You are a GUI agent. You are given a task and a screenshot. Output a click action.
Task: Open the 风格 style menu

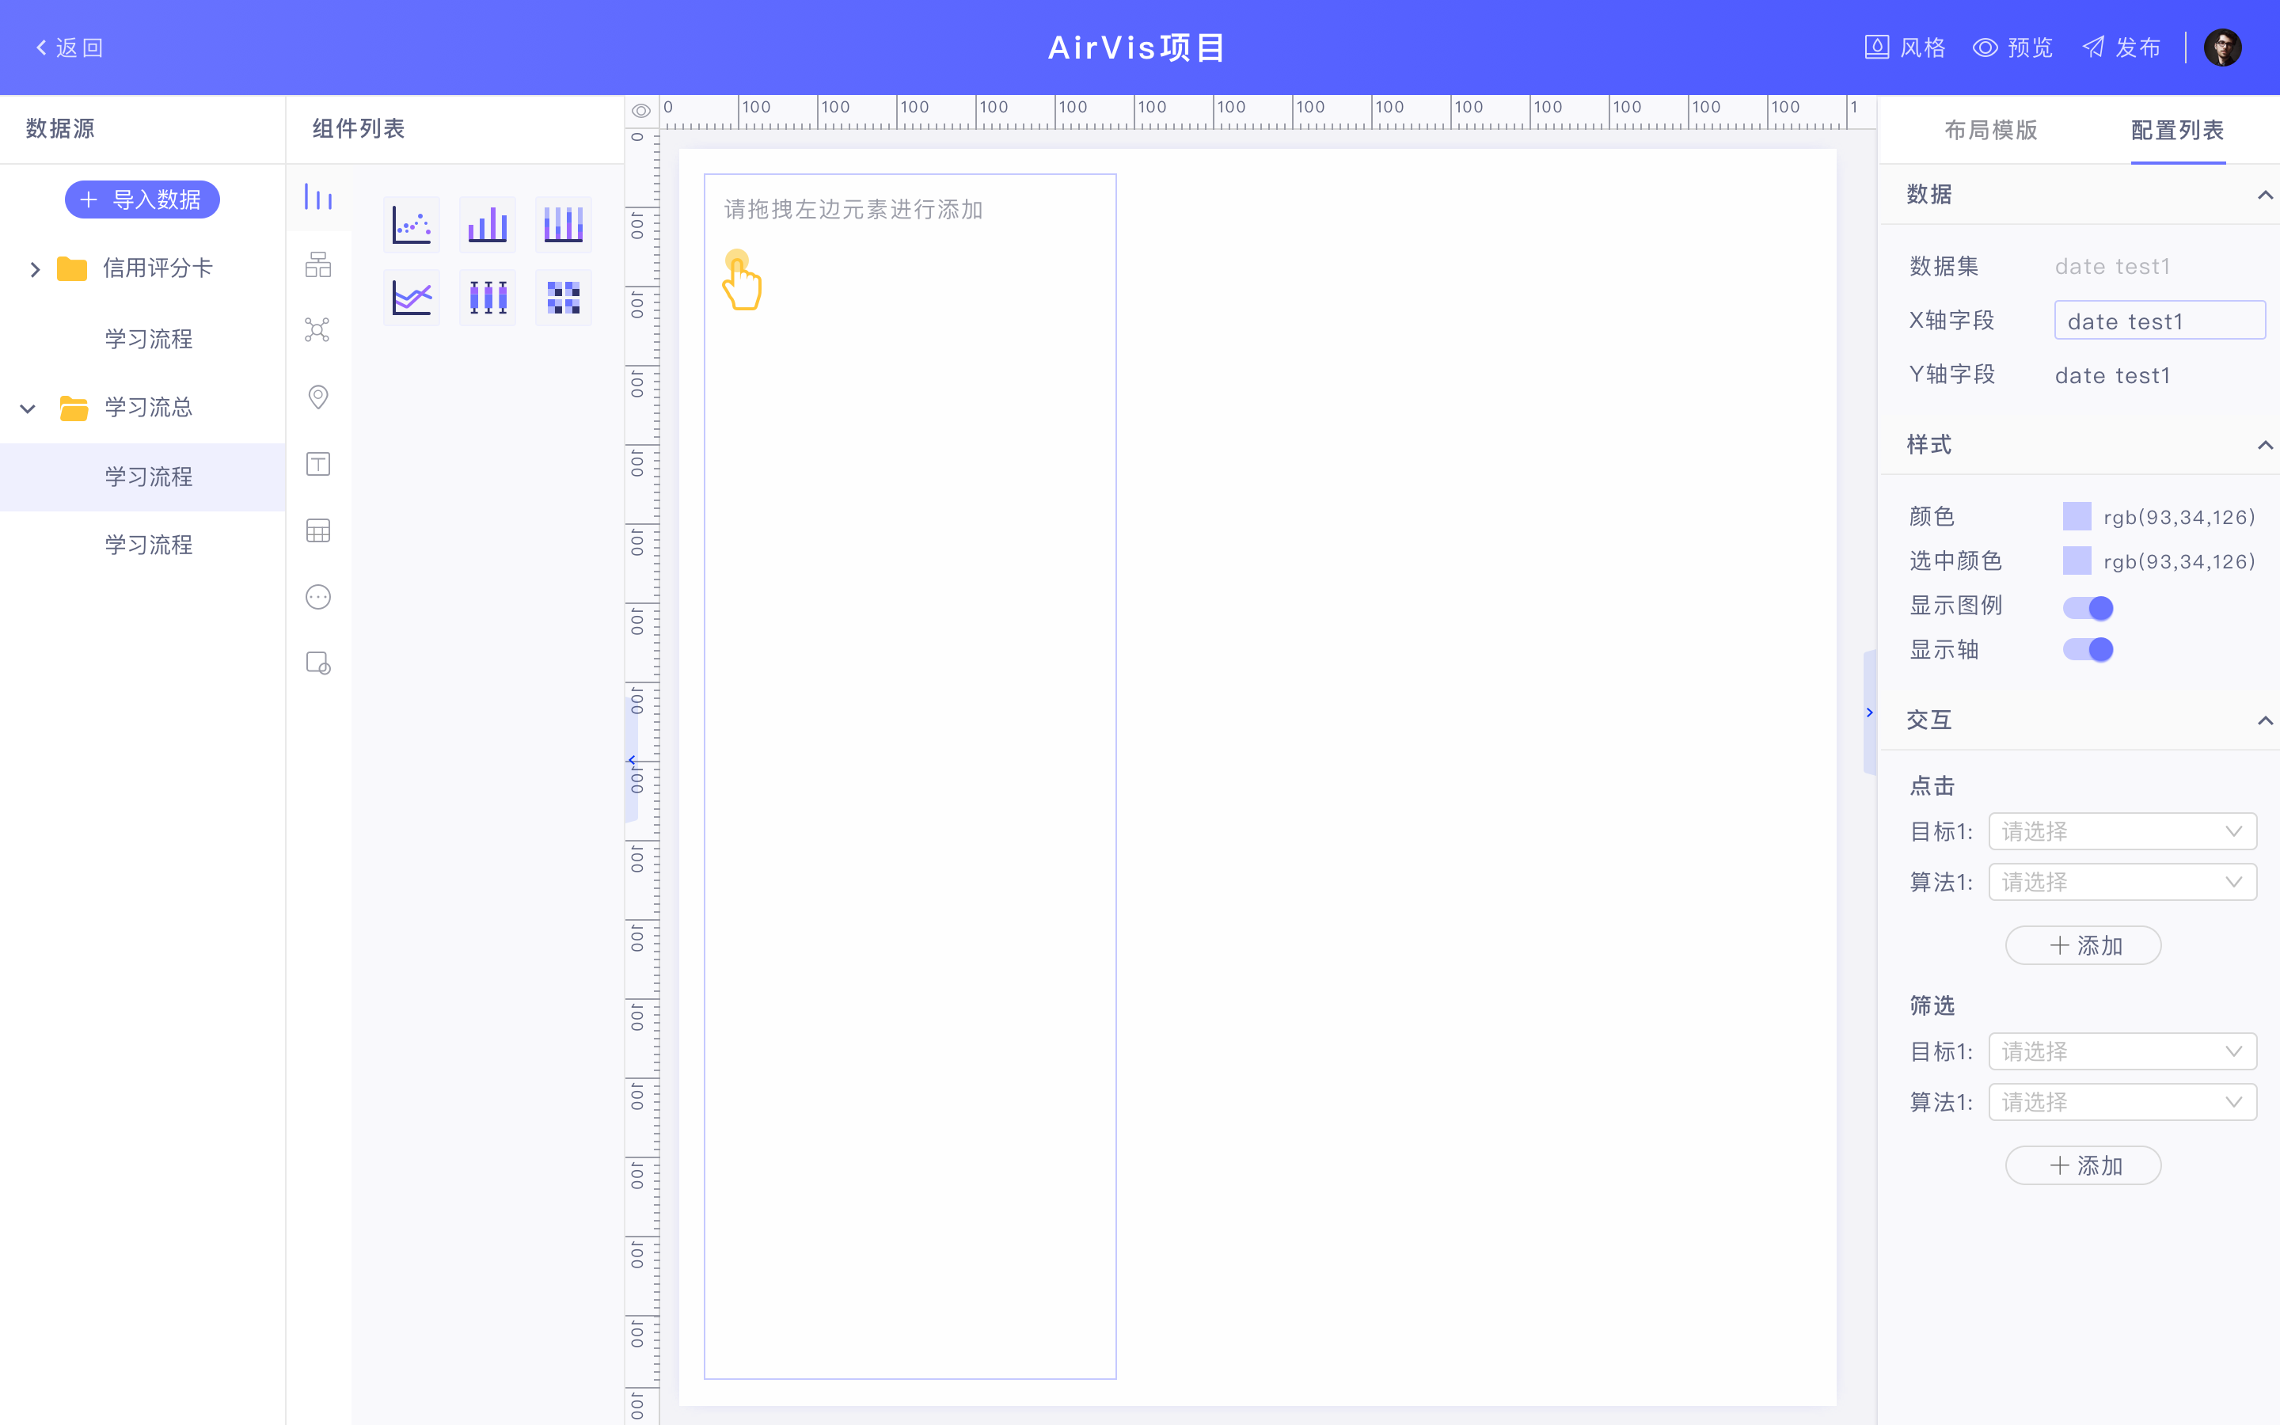(1904, 47)
